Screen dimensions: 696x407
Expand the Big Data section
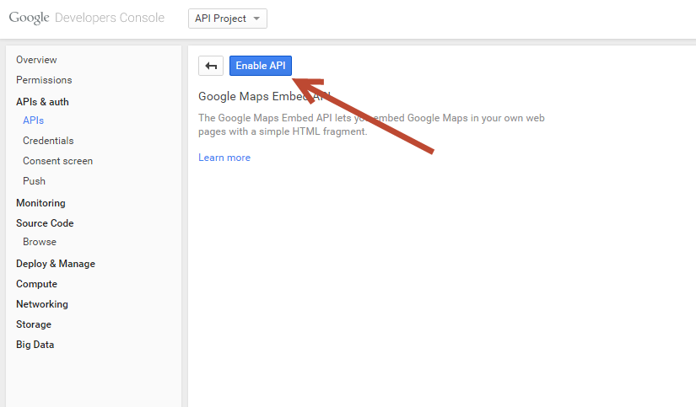click(x=35, y=345)
